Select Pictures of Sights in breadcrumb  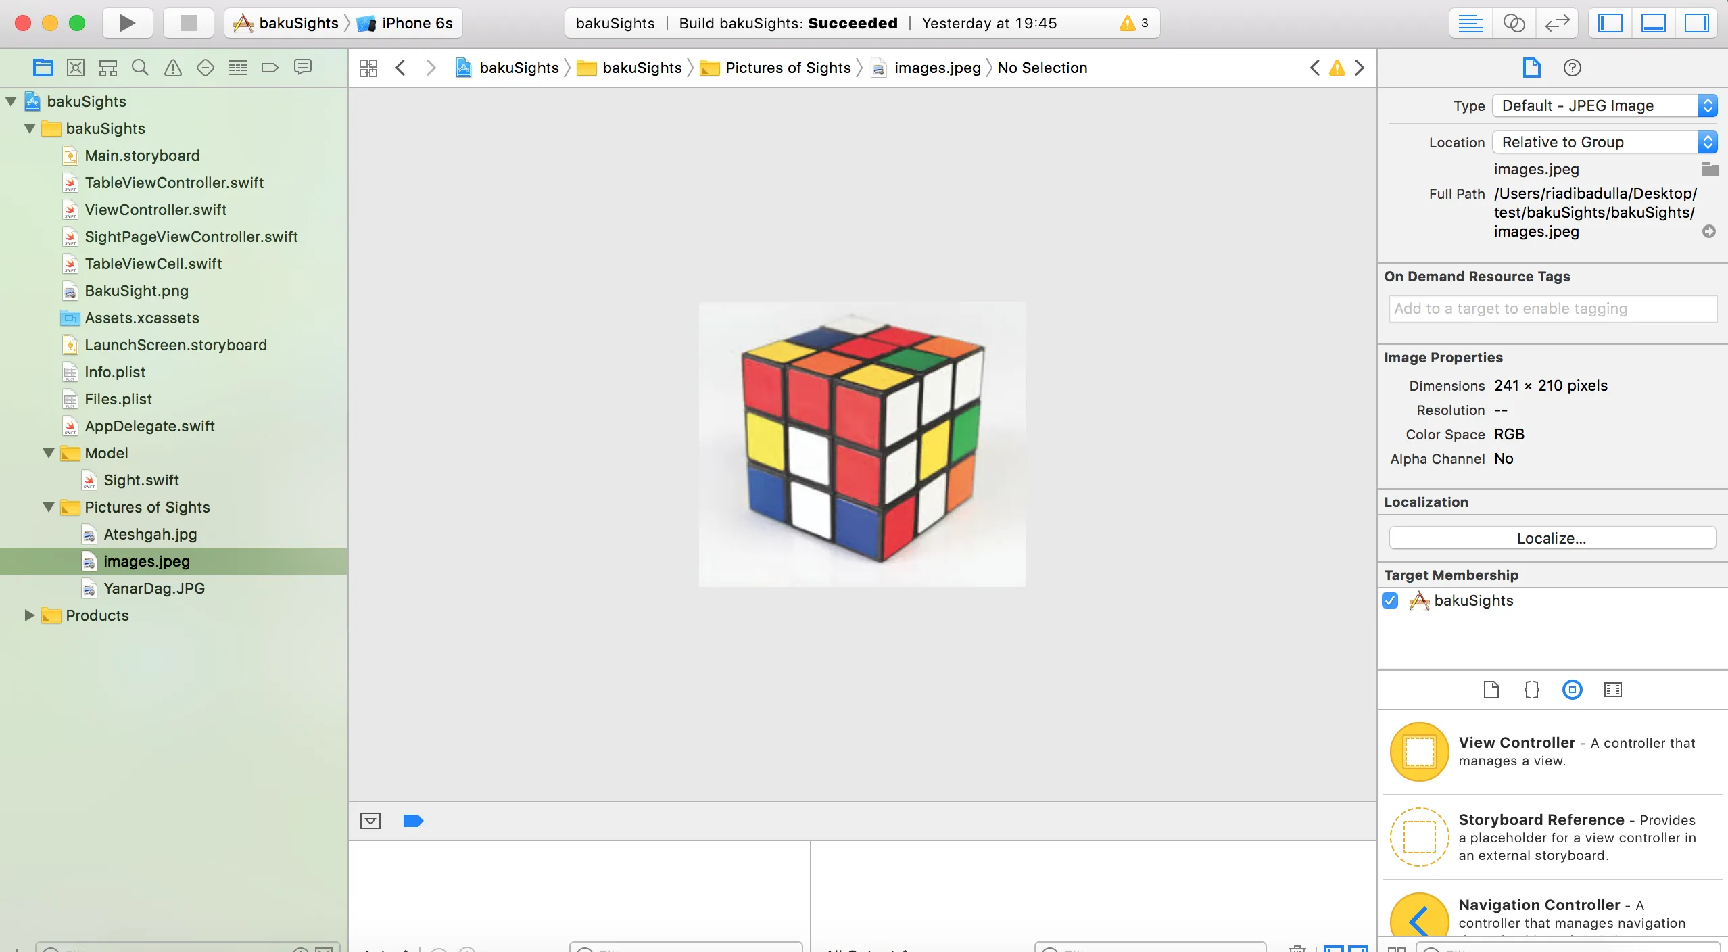787,68
